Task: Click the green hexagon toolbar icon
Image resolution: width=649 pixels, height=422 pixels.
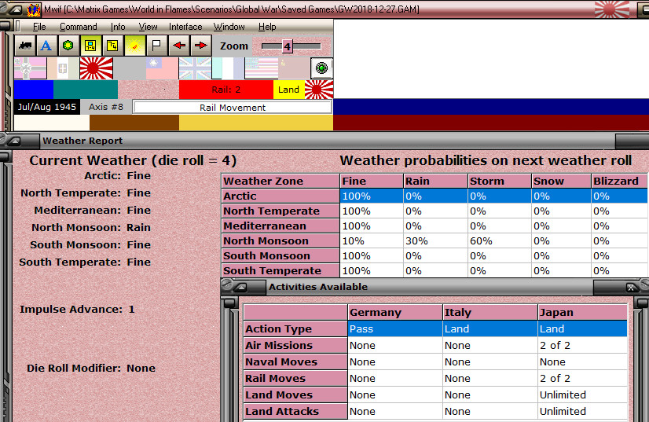Action: (68, 46)
